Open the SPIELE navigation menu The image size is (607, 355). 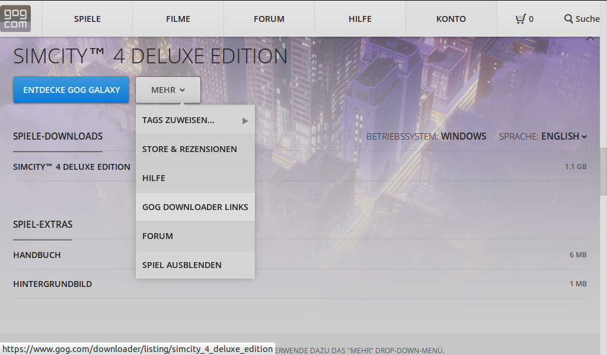click(88, 19)
